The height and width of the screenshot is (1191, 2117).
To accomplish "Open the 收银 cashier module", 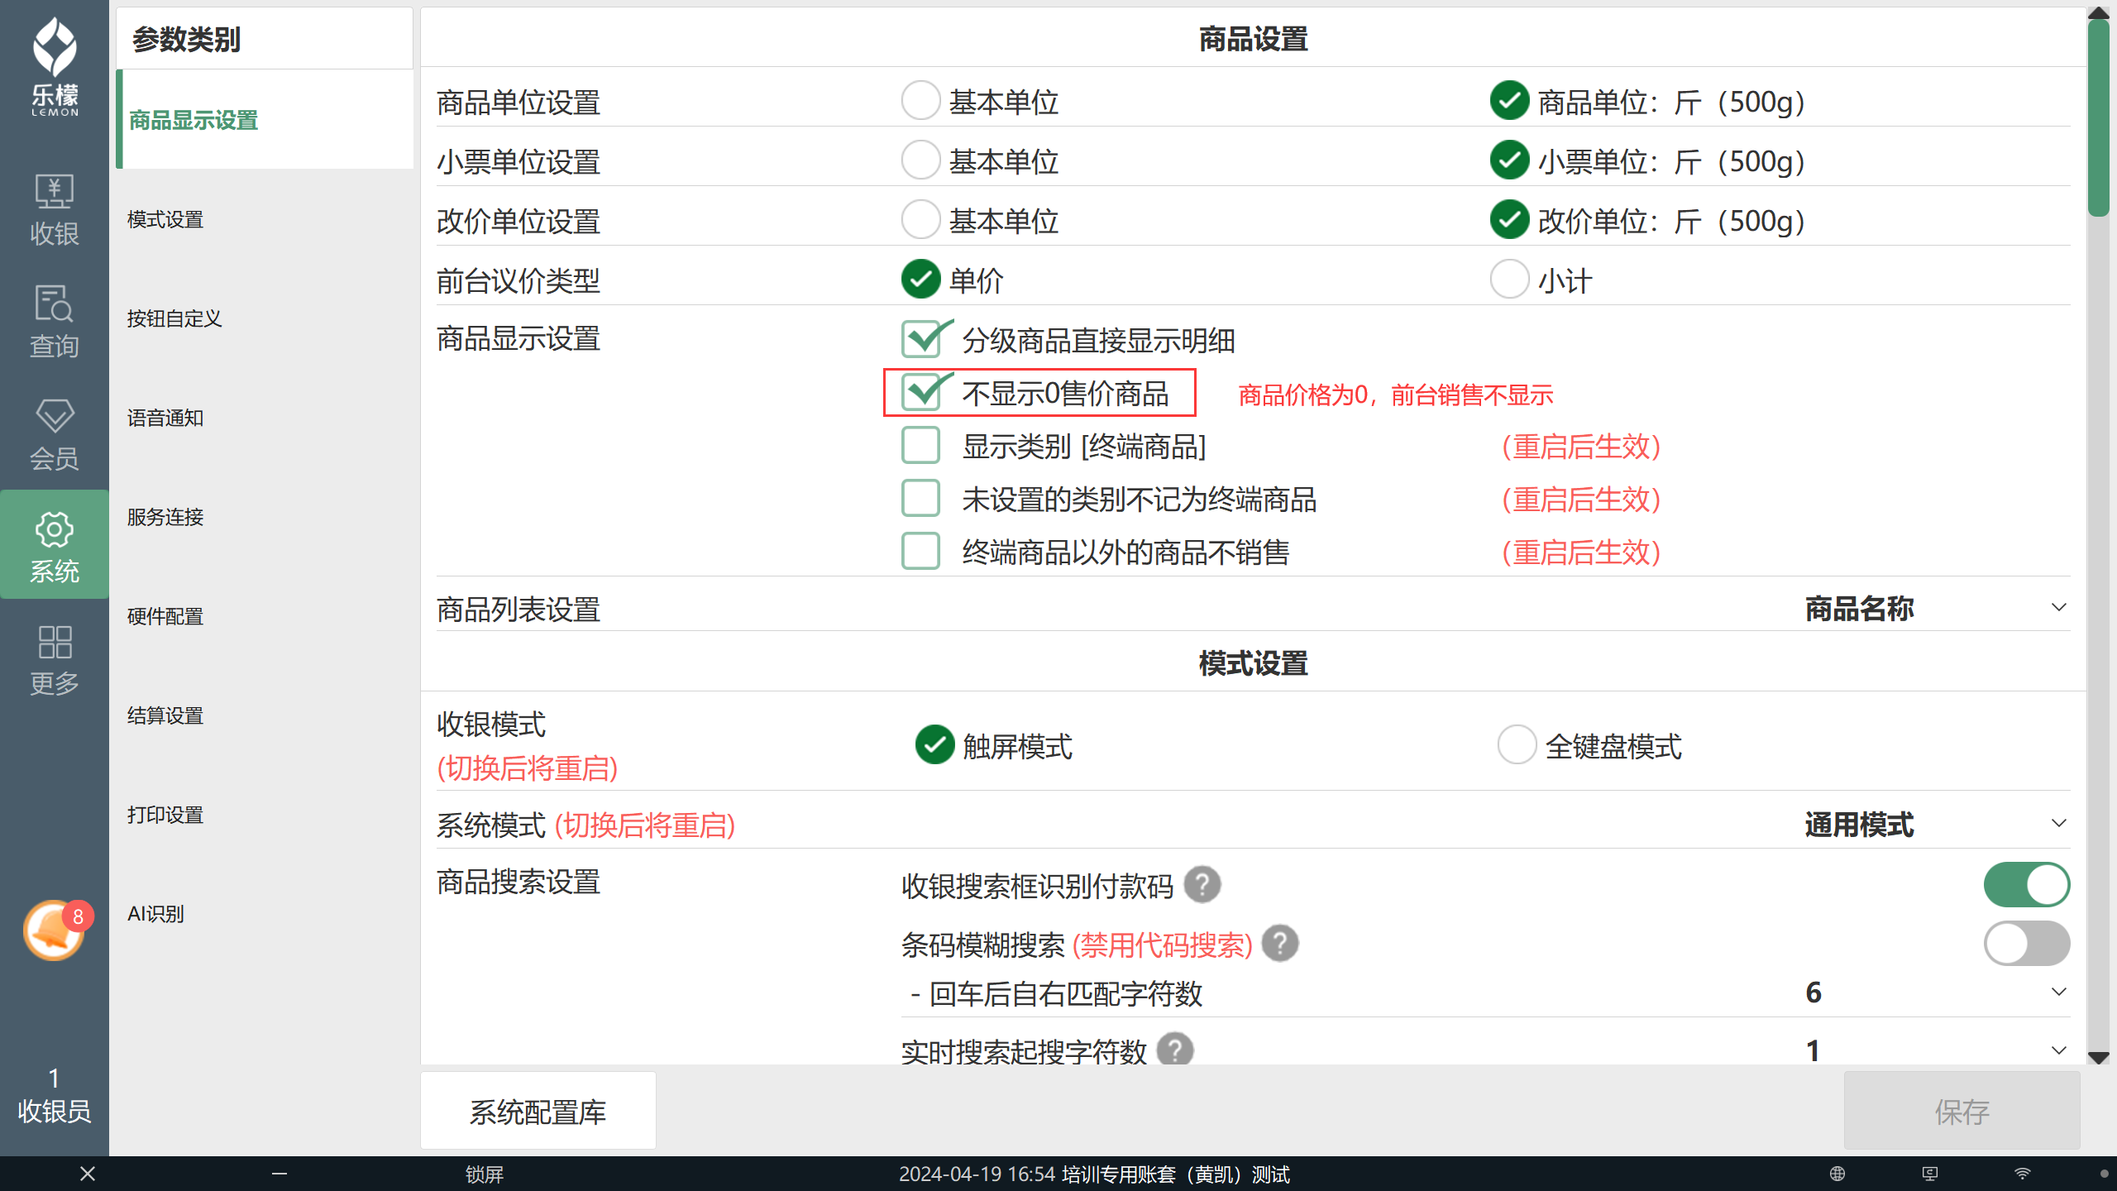I will point(55,210).
